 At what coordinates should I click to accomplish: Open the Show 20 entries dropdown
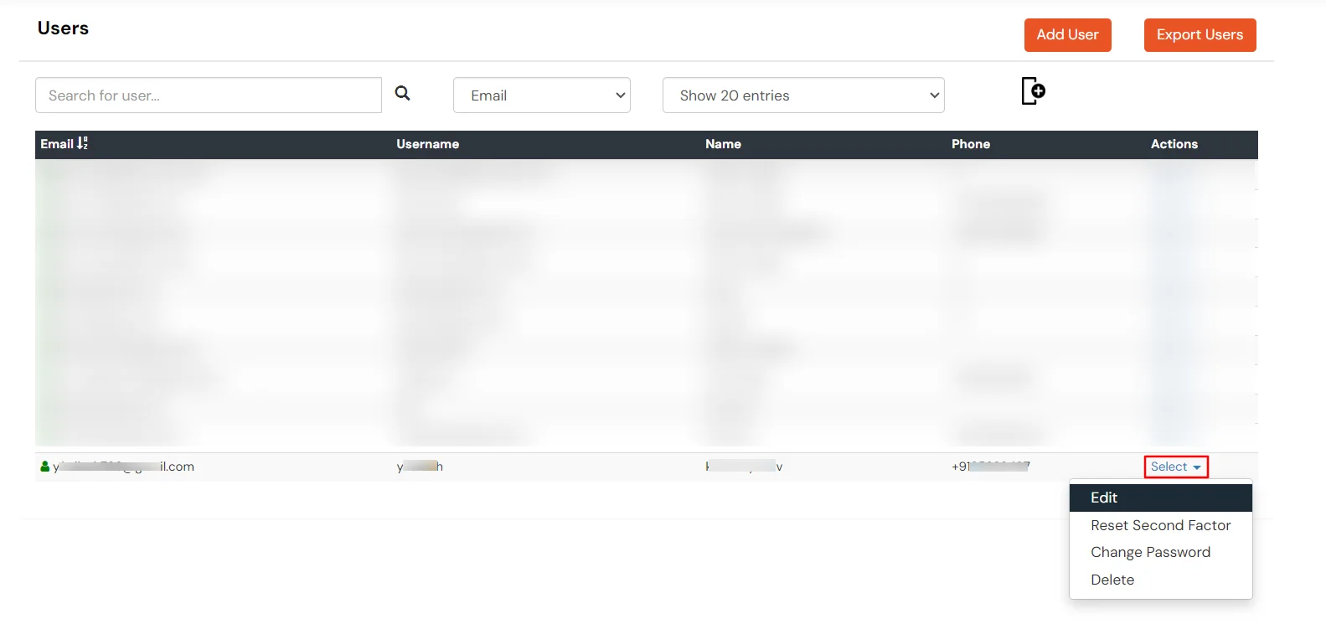click(803, 95)
